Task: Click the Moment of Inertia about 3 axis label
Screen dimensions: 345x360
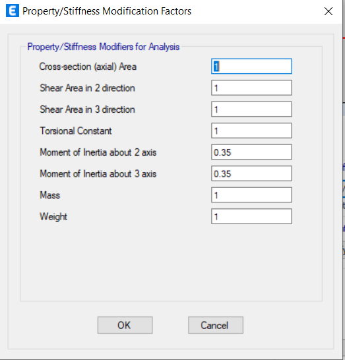Action: pos(98,174)
